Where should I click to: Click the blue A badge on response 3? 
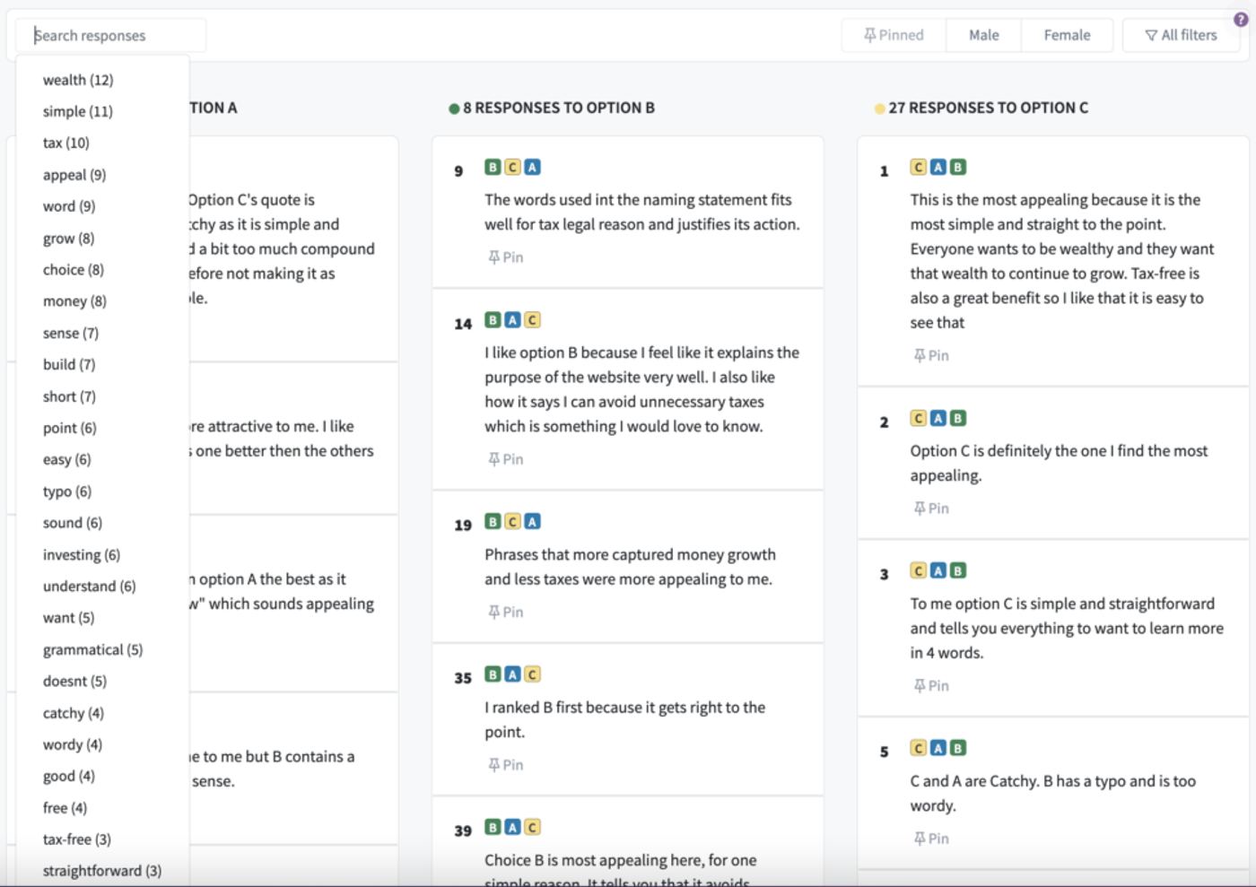(x=938, y=570)
